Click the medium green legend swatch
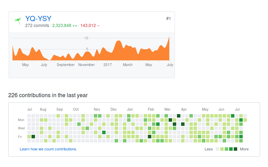The width and height of the screenshot is (268, 167). click(226, 149)
